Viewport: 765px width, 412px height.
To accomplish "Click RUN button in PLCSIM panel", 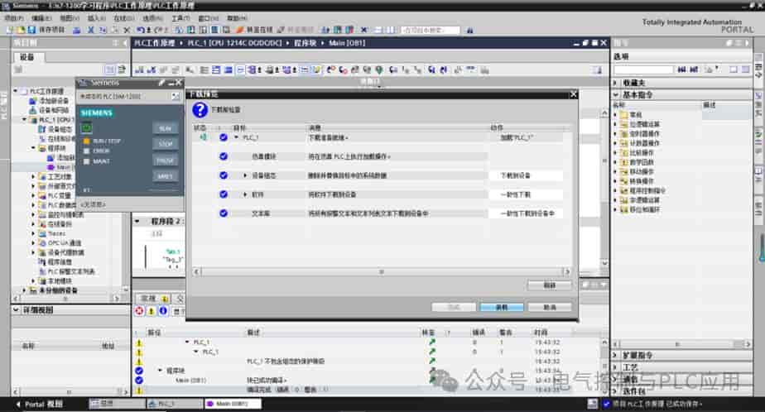I will click(x=165, y=128).
